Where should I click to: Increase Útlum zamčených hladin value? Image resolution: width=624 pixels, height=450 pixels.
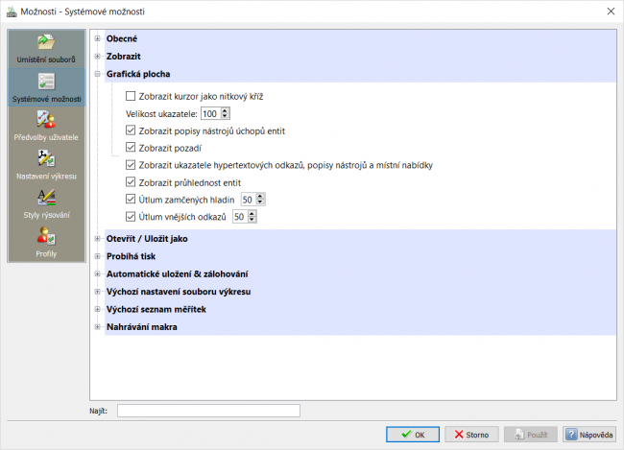tap(260, 197)
